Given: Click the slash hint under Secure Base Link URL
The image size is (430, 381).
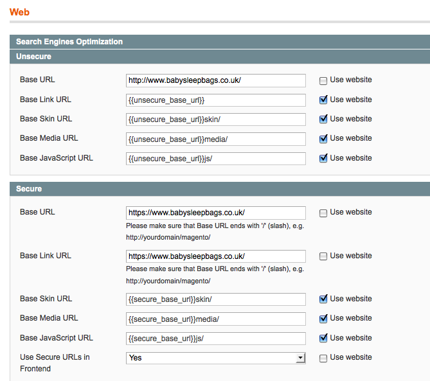Looking at the screenshot, I should (215, 275).
